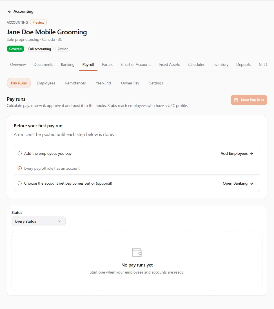Open the Year-End sub-tab
This screenshot has width=274, height=309.
(103, 83)
